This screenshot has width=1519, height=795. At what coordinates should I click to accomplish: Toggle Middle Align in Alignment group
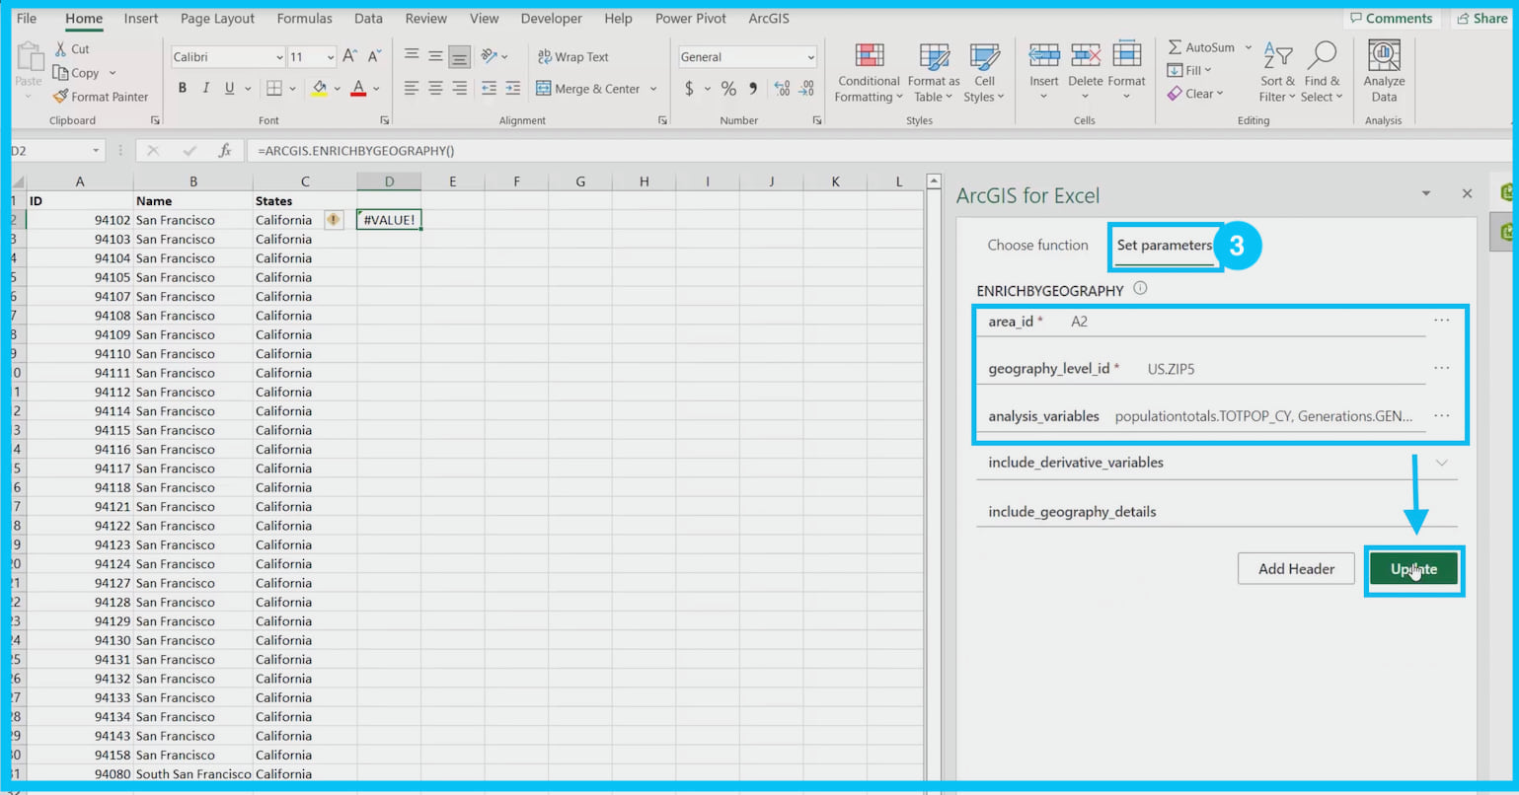pyautogui.click(x=435, y=56)
